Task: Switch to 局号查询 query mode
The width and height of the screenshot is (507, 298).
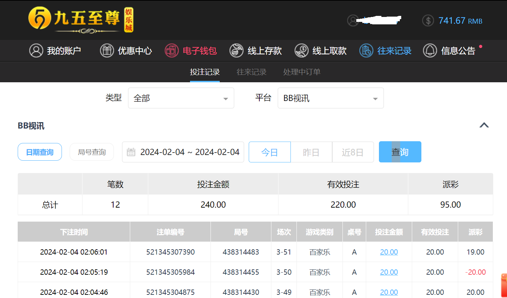Action: click(x=92, y=152)
